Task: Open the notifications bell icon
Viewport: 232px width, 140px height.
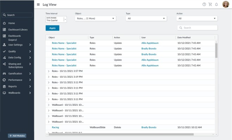Action: pyautogui.click(x=217, y=5)
